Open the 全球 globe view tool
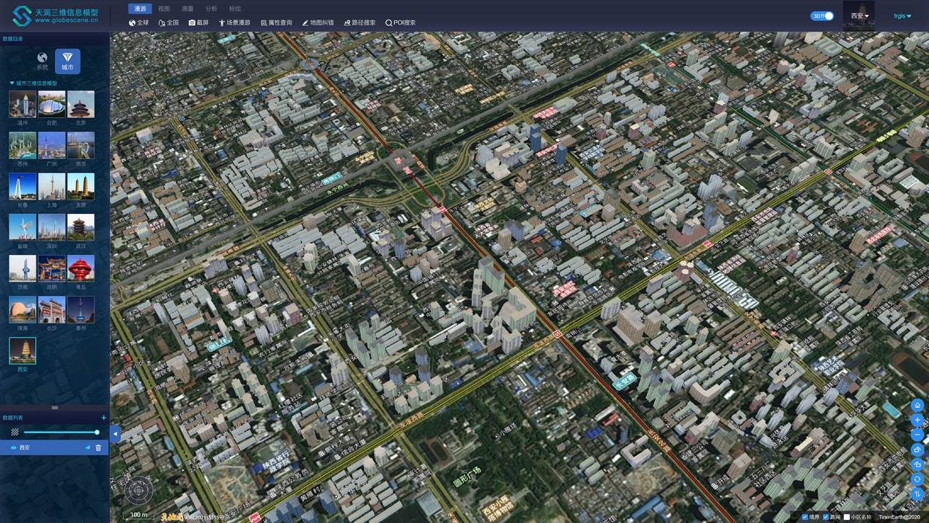Screen dimensions: 929x523 (x=138, y=23)
